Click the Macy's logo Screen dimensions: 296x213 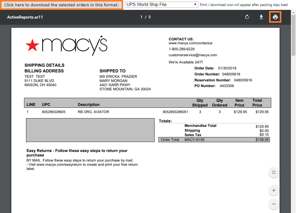point(66,45)
